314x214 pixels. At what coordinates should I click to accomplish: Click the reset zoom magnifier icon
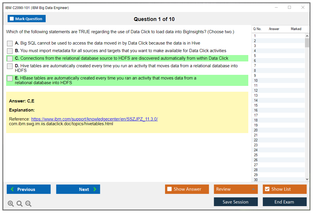[20, 204]
